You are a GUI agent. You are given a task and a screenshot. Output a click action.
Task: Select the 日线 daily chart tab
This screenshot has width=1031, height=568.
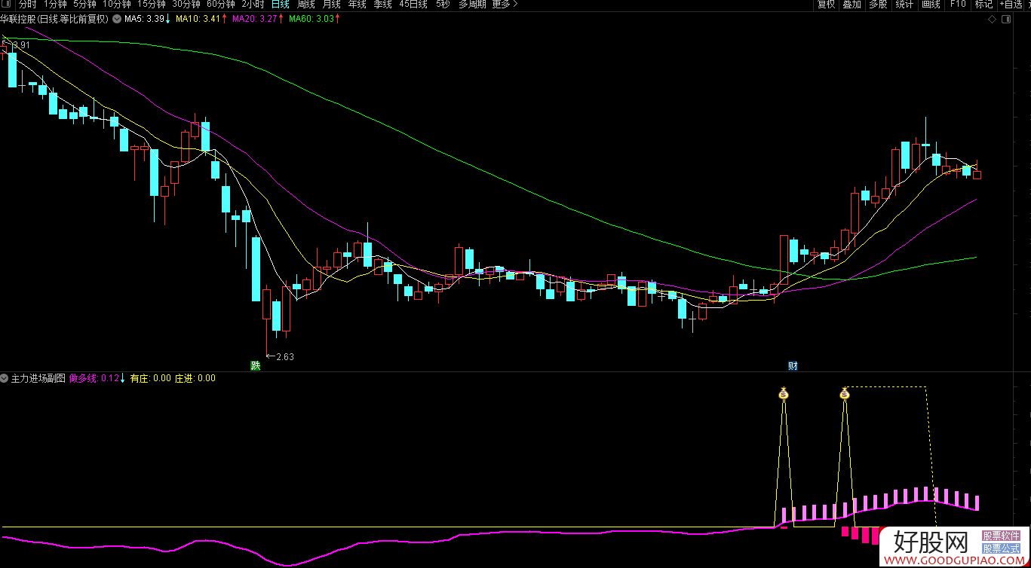[280, 5]
